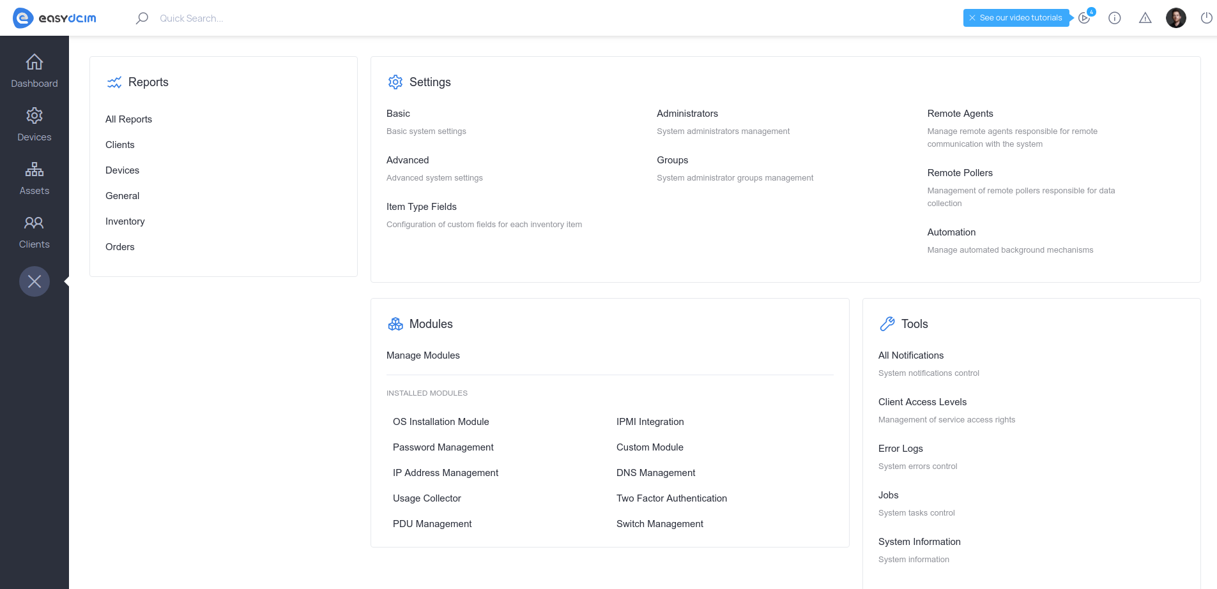1217x589 pixels.
Task: Open the user profile avatar
Action: click(x=1176, y=18)
